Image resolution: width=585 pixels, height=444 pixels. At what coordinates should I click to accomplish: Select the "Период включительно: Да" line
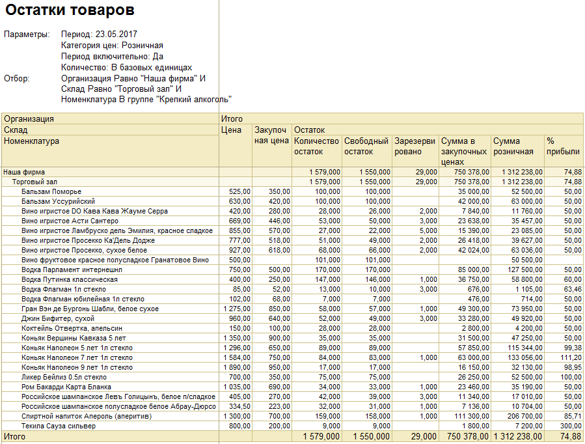point(112,57)
